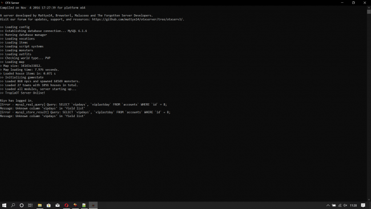Switch to Opera browser in taskbar
371x209 pixels.
(x=66, y=205)
